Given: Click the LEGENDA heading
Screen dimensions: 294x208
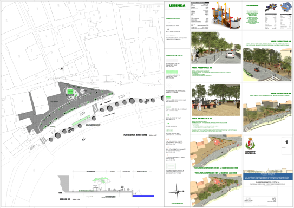Looking at the screenshot, I should tap(177, 6).
